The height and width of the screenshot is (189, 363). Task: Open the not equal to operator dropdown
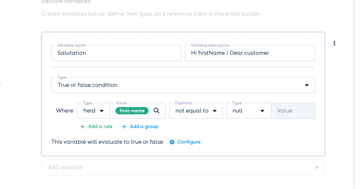pos(196,111)
